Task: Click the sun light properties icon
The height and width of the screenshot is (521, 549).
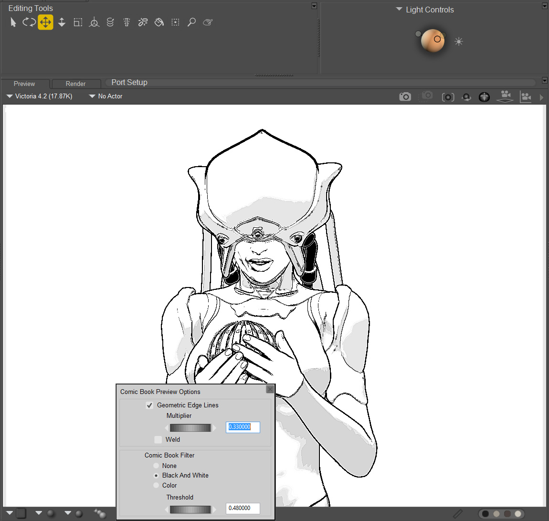Action: pyautogui.click(x=459, y=42)
